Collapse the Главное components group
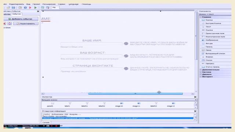 [x=201, y=17]
